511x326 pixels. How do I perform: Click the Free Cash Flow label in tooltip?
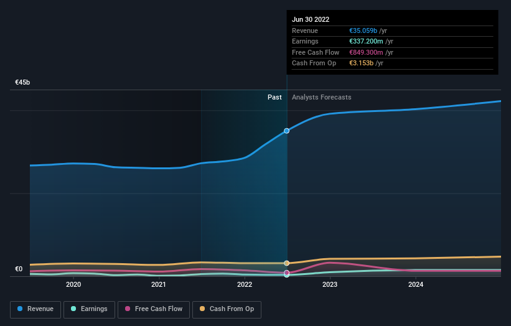point(316,52)
